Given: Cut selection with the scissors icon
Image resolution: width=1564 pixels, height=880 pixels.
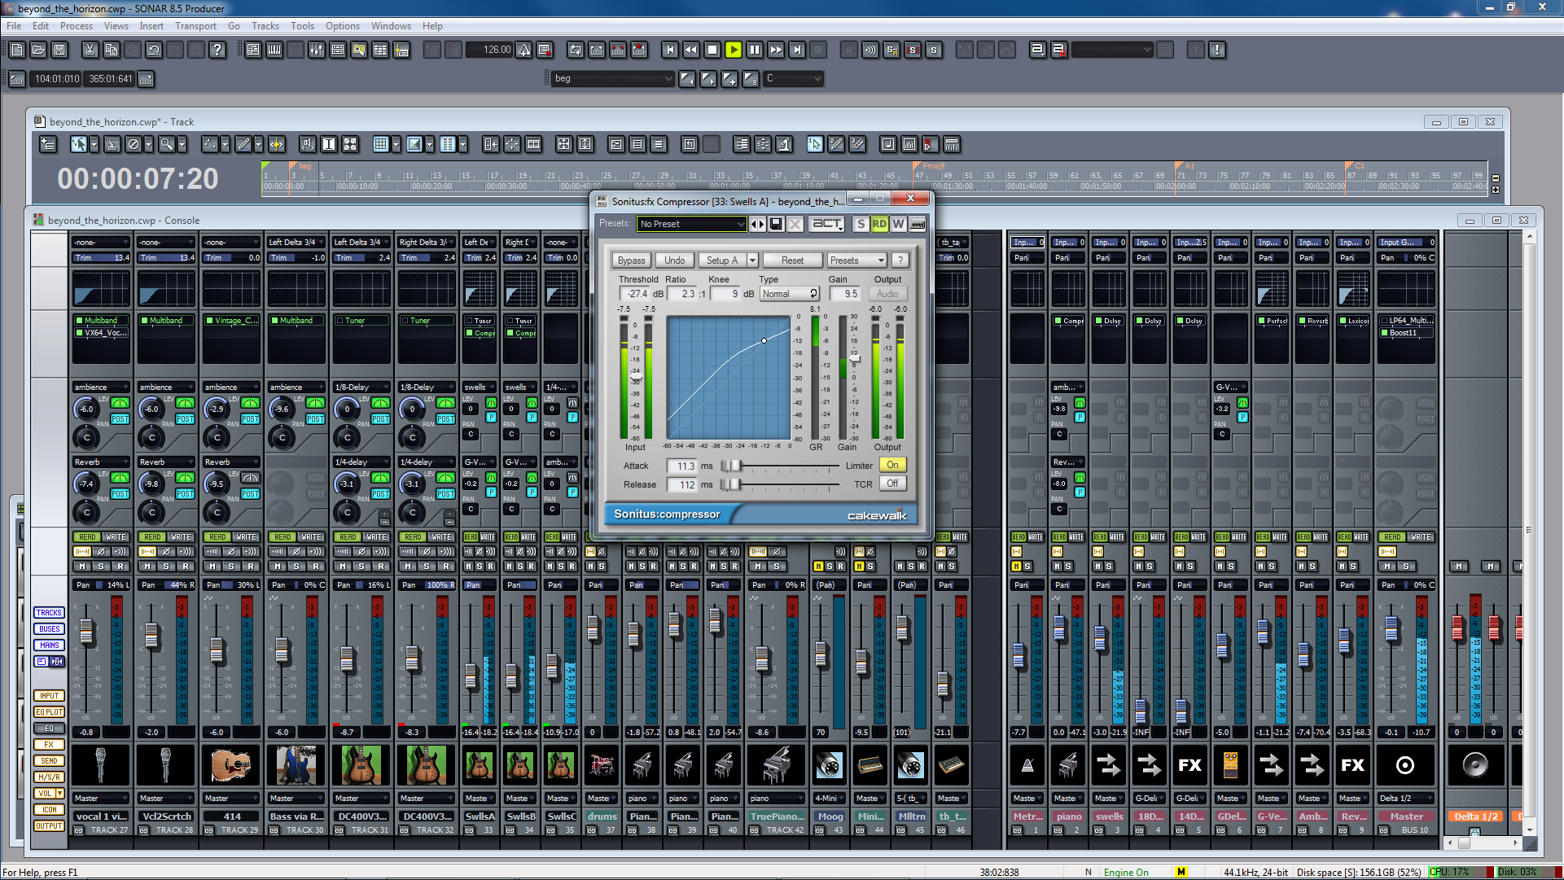Looking at the screenshot, I should [90, 50].
